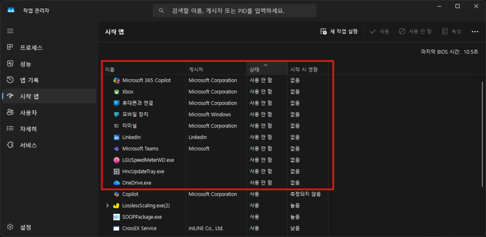The width and height of the screenshot is (486, 237).
Task: Select the 터미널 name text
Action: 130,126
